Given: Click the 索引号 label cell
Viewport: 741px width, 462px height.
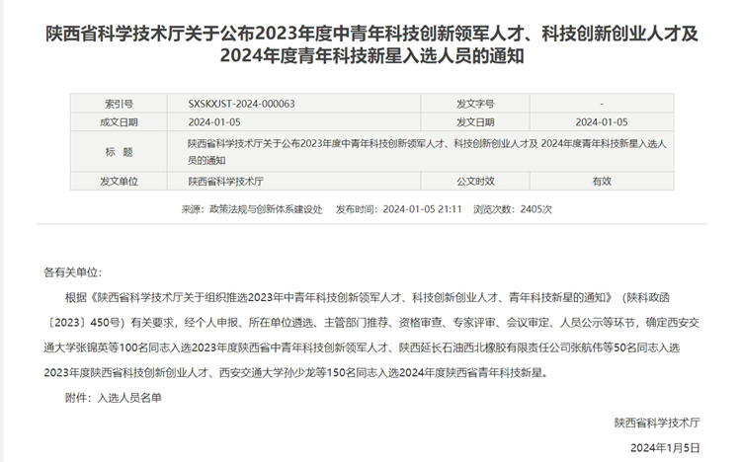Looking at the screenshot, I should point(119,104).
